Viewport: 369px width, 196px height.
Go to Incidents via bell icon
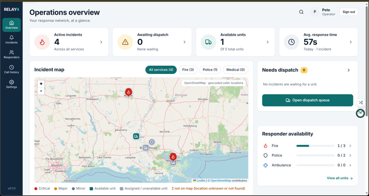point(11,40)
